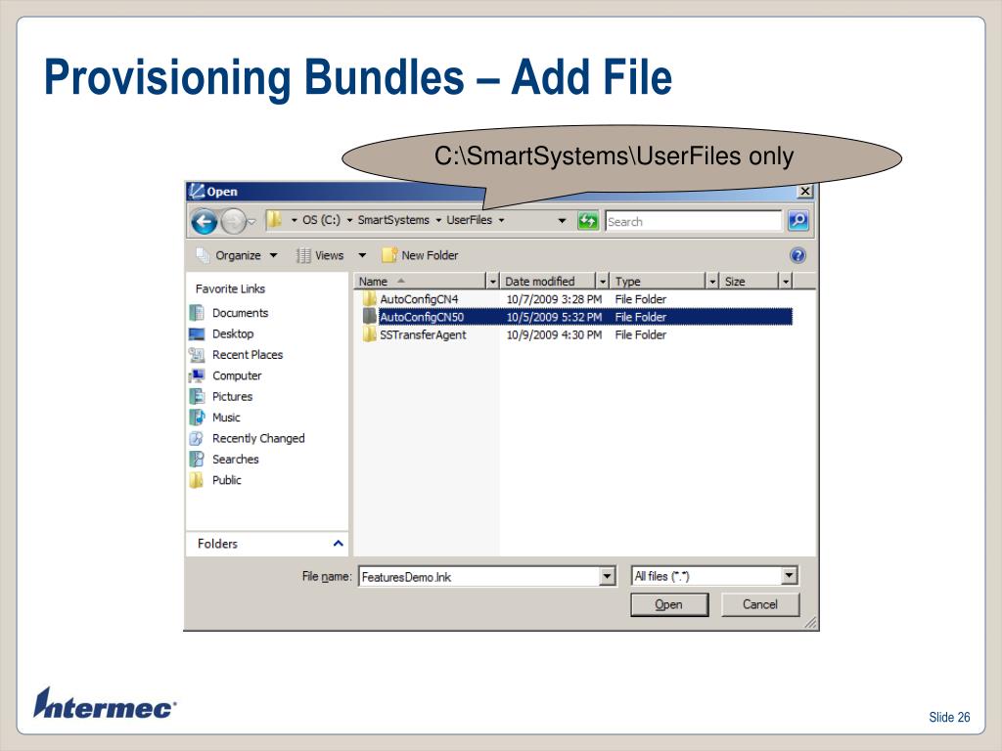The width and height of the screenshot is (1002, 751).
Task: Open Computer favorite link
Action: pos(237,375)
